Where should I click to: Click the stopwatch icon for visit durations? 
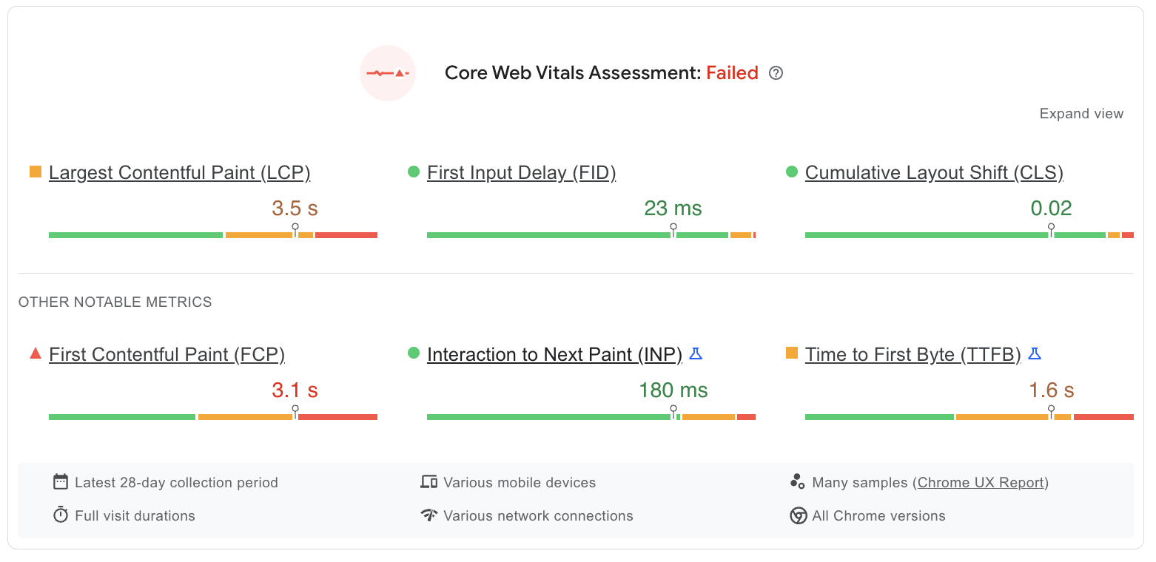point(59,515)
